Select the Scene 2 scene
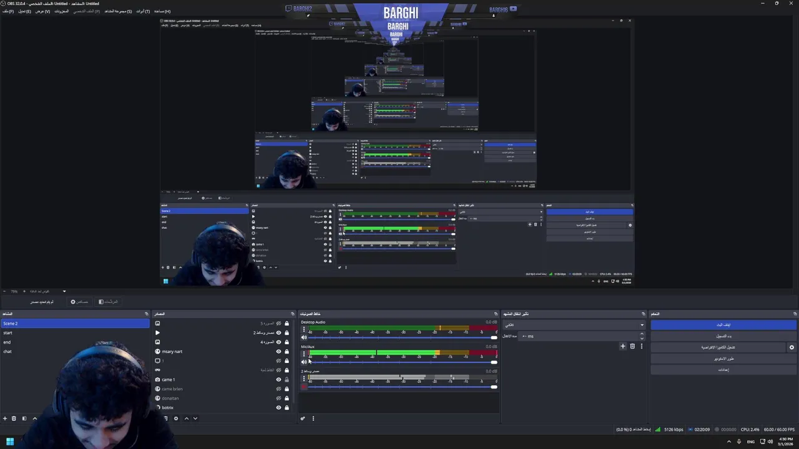Image resolution: width=799 pixels, height=449 pixels. tap(75, 324)
